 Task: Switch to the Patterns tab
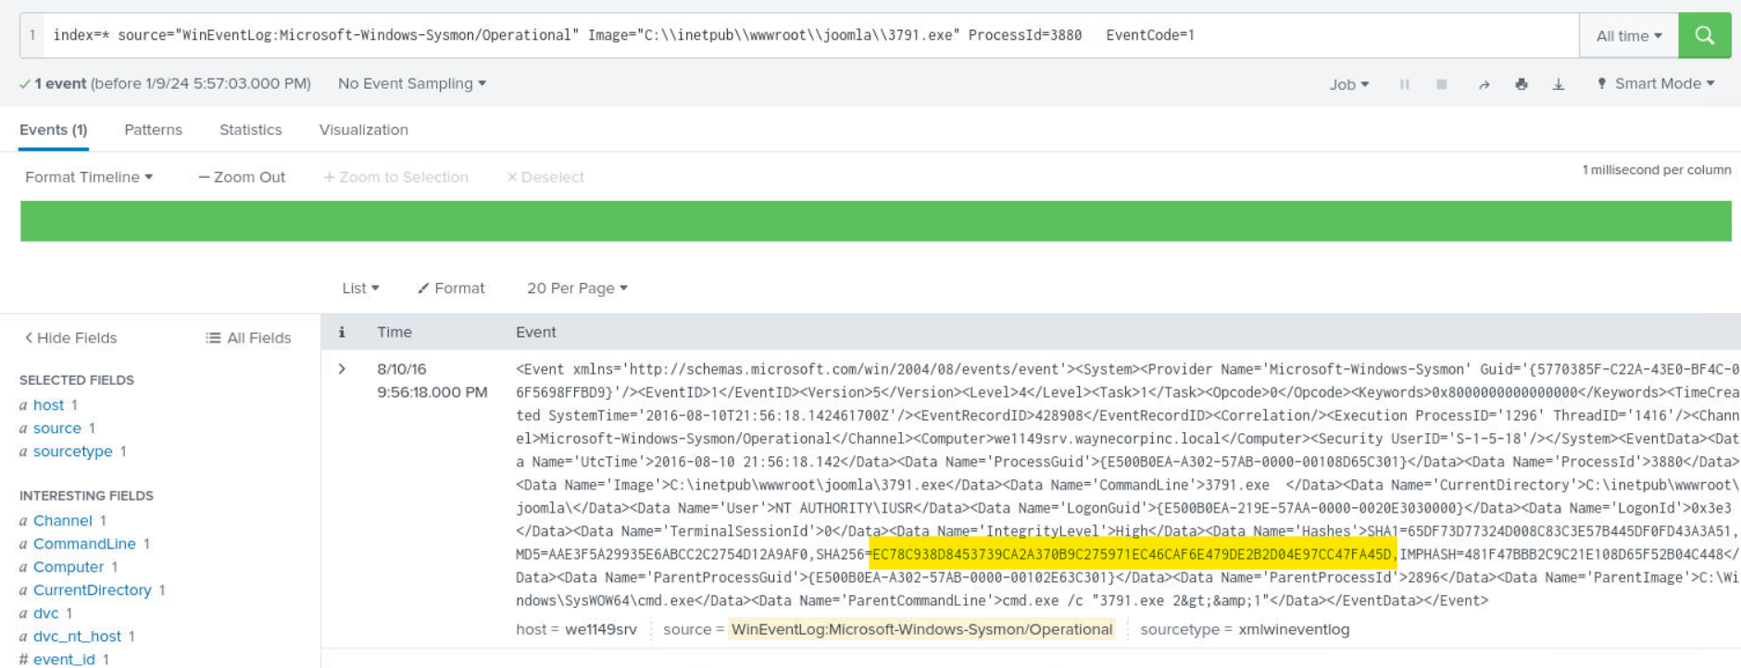coord(153,130)
